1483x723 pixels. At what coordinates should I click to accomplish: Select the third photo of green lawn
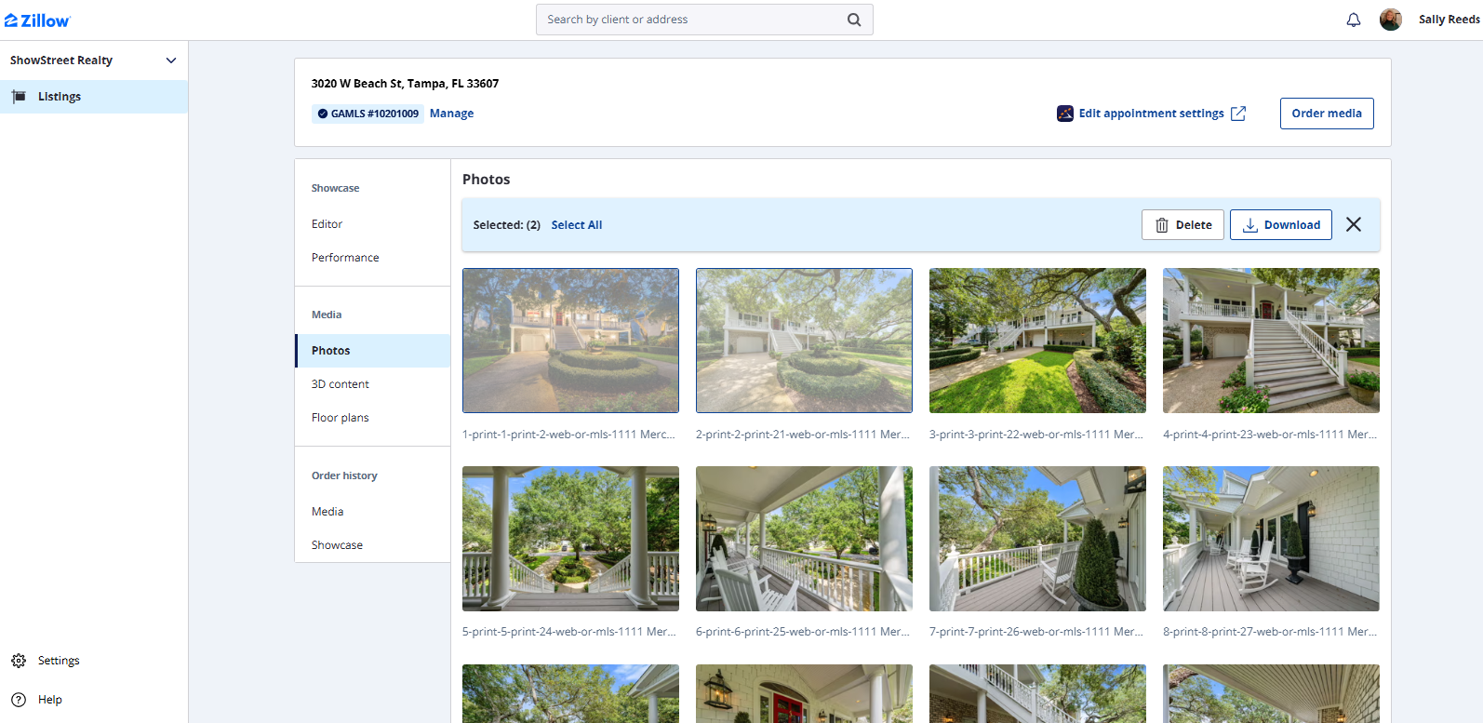(x=1037, y=341)
